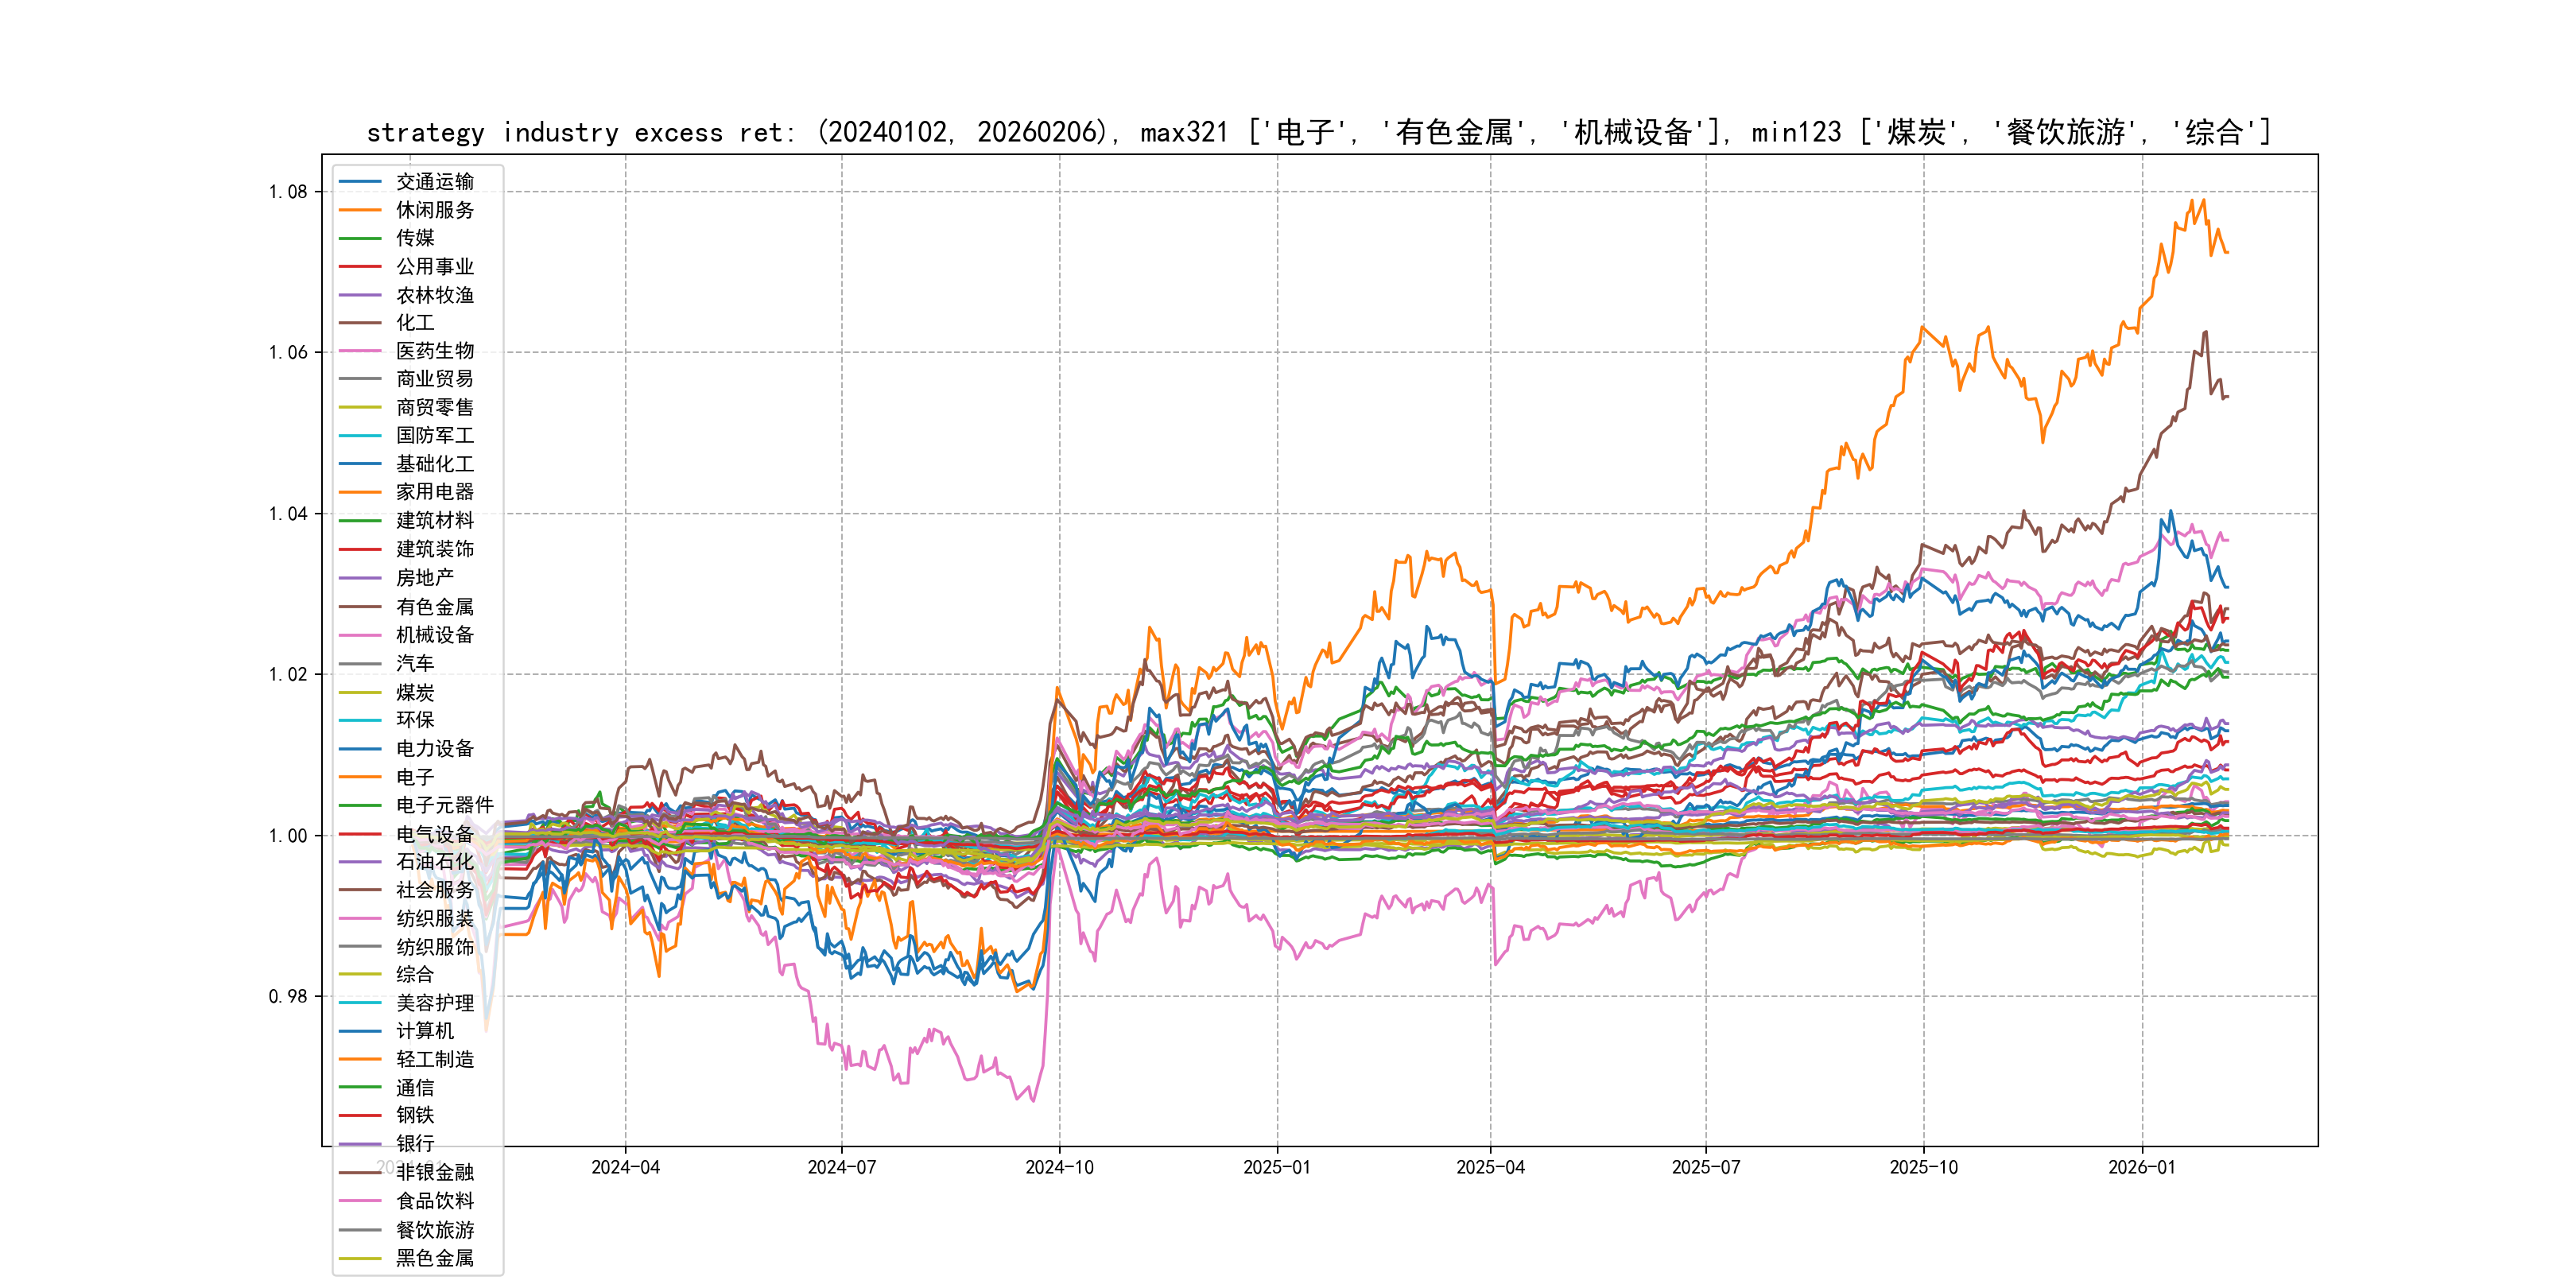Click the 食品饮料 legend entry
Image resolution: width=2576 pixels, height=1288 pixels.
(x=434, y=1201)
